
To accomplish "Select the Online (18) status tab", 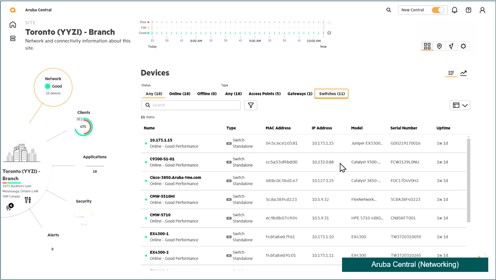I will pos(180,94).
